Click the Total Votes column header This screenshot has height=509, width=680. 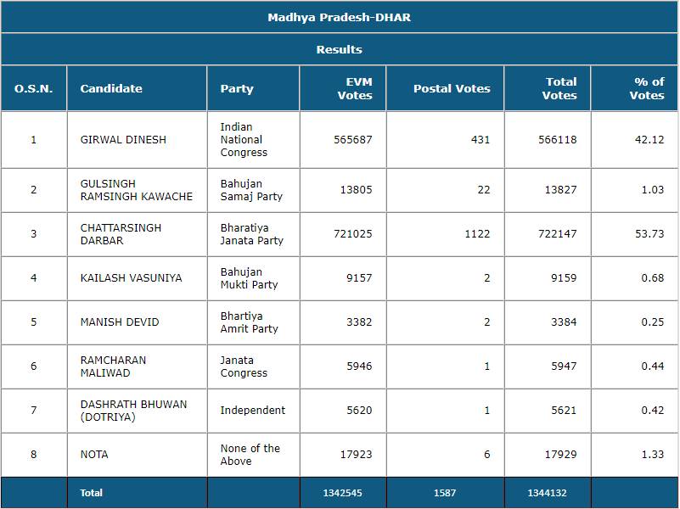pyautogui.click(x=560, y=88)
